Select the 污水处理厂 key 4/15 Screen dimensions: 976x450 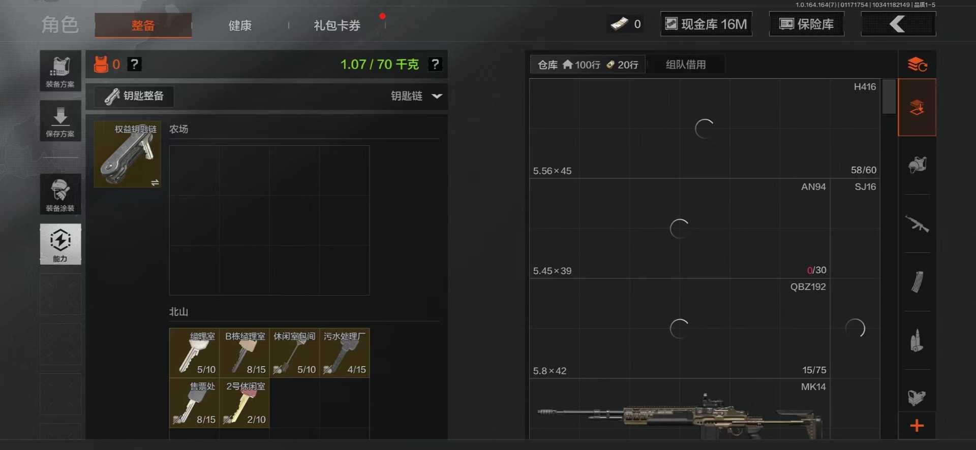coord(344,353)
